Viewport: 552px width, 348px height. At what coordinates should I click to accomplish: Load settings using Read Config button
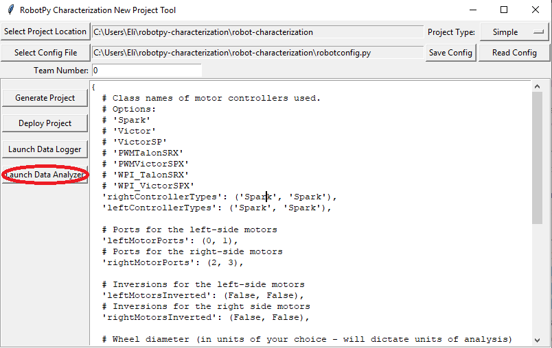coord(514,53)
